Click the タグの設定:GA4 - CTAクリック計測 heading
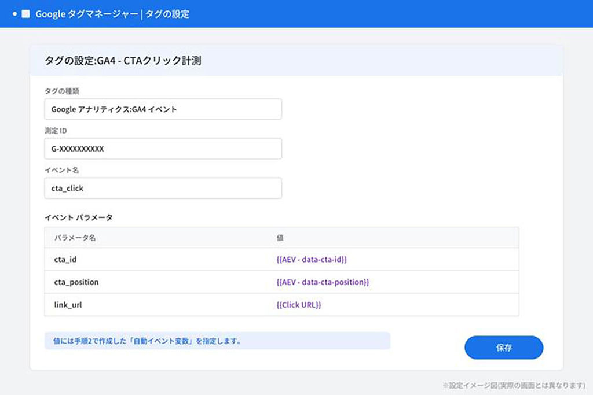The height and width of the screenshot is (395, 593). [x=123, y=60]
